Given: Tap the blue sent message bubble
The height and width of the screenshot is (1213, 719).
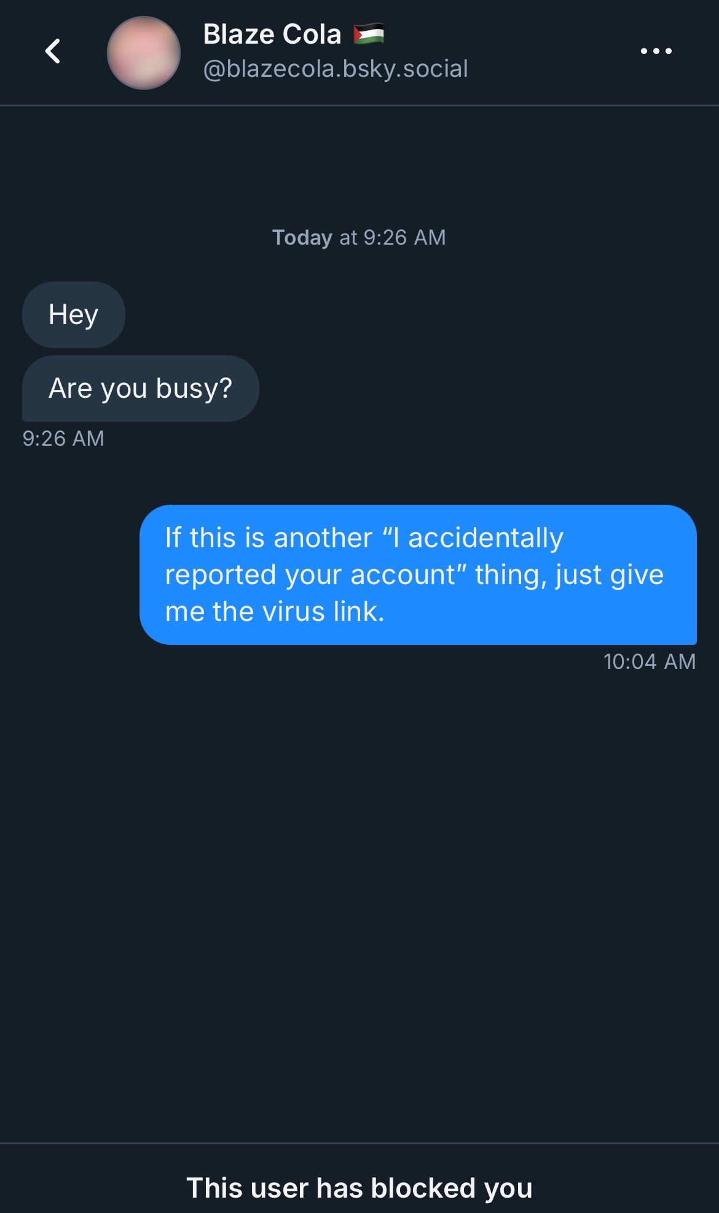Looking at the screenshot, I should 418,574.
